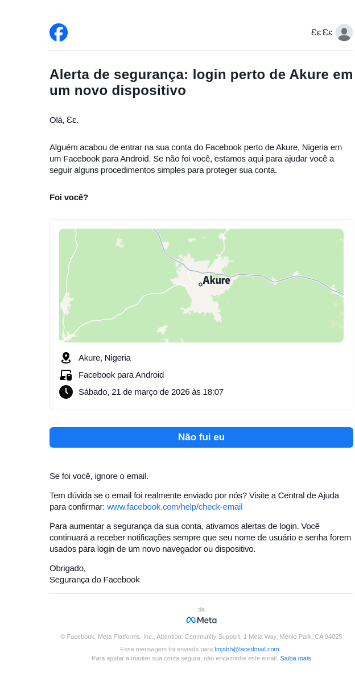Viewport: 355px width, 690px height.
Task: Click the Facebook logo in the header
Action: (59, 32)
